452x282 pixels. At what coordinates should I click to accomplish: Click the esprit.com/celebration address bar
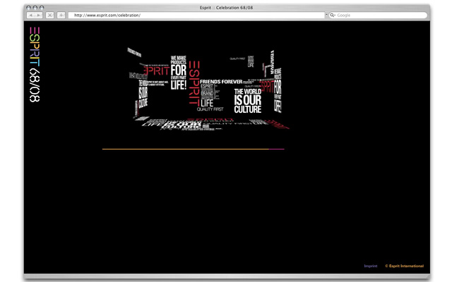point(196,16)
